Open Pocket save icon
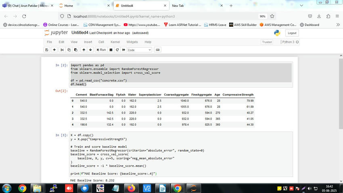The width and height of the screenshot is (343, 193). tap(310, 16)
